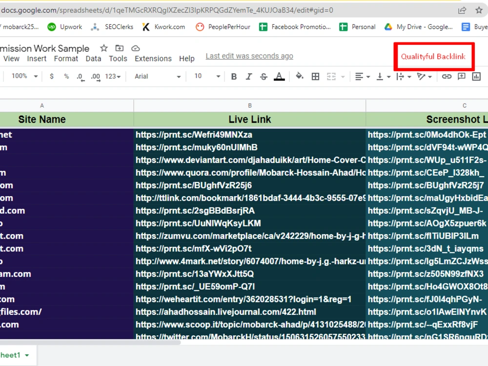Open the sheet tab dropdown arrow
The width and height of the screenshot is (488, 366).
coord(27,355)
